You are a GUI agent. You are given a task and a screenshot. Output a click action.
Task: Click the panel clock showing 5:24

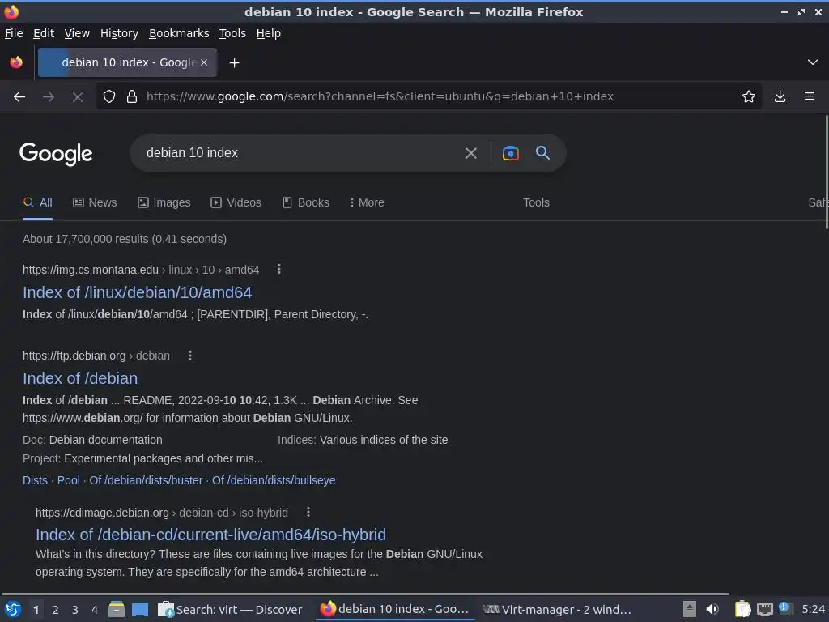(813, 609)
